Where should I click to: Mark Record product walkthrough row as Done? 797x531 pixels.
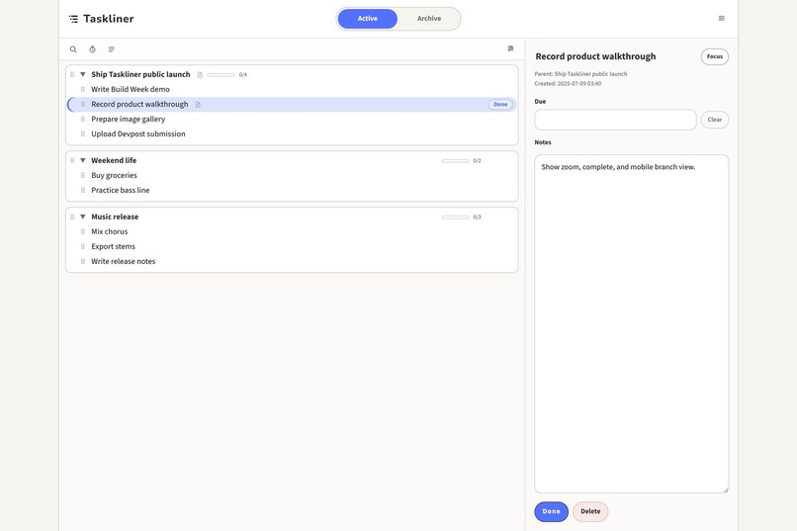500,104
